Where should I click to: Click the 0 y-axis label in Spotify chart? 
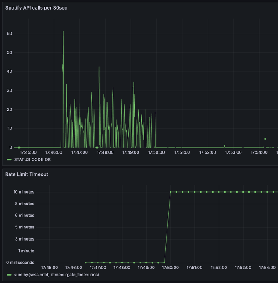tap(11, 147)
